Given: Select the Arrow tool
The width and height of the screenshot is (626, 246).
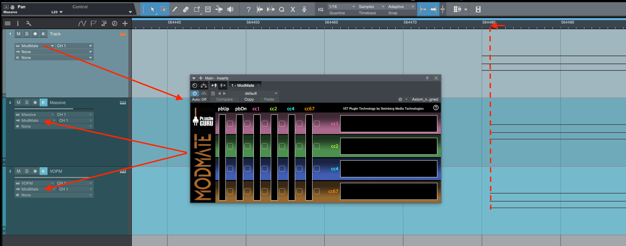Looking at the screenshot, I should pos(153,9).
